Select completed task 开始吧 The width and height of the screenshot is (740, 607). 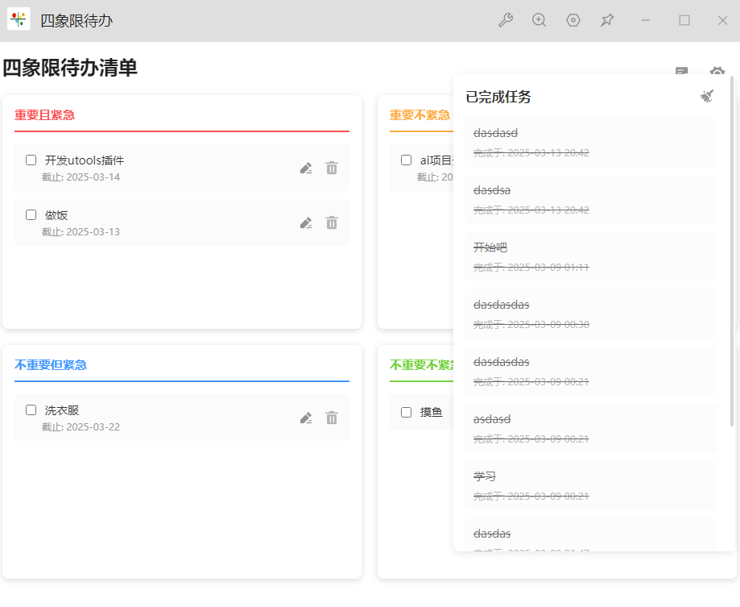tap(590, 256)
